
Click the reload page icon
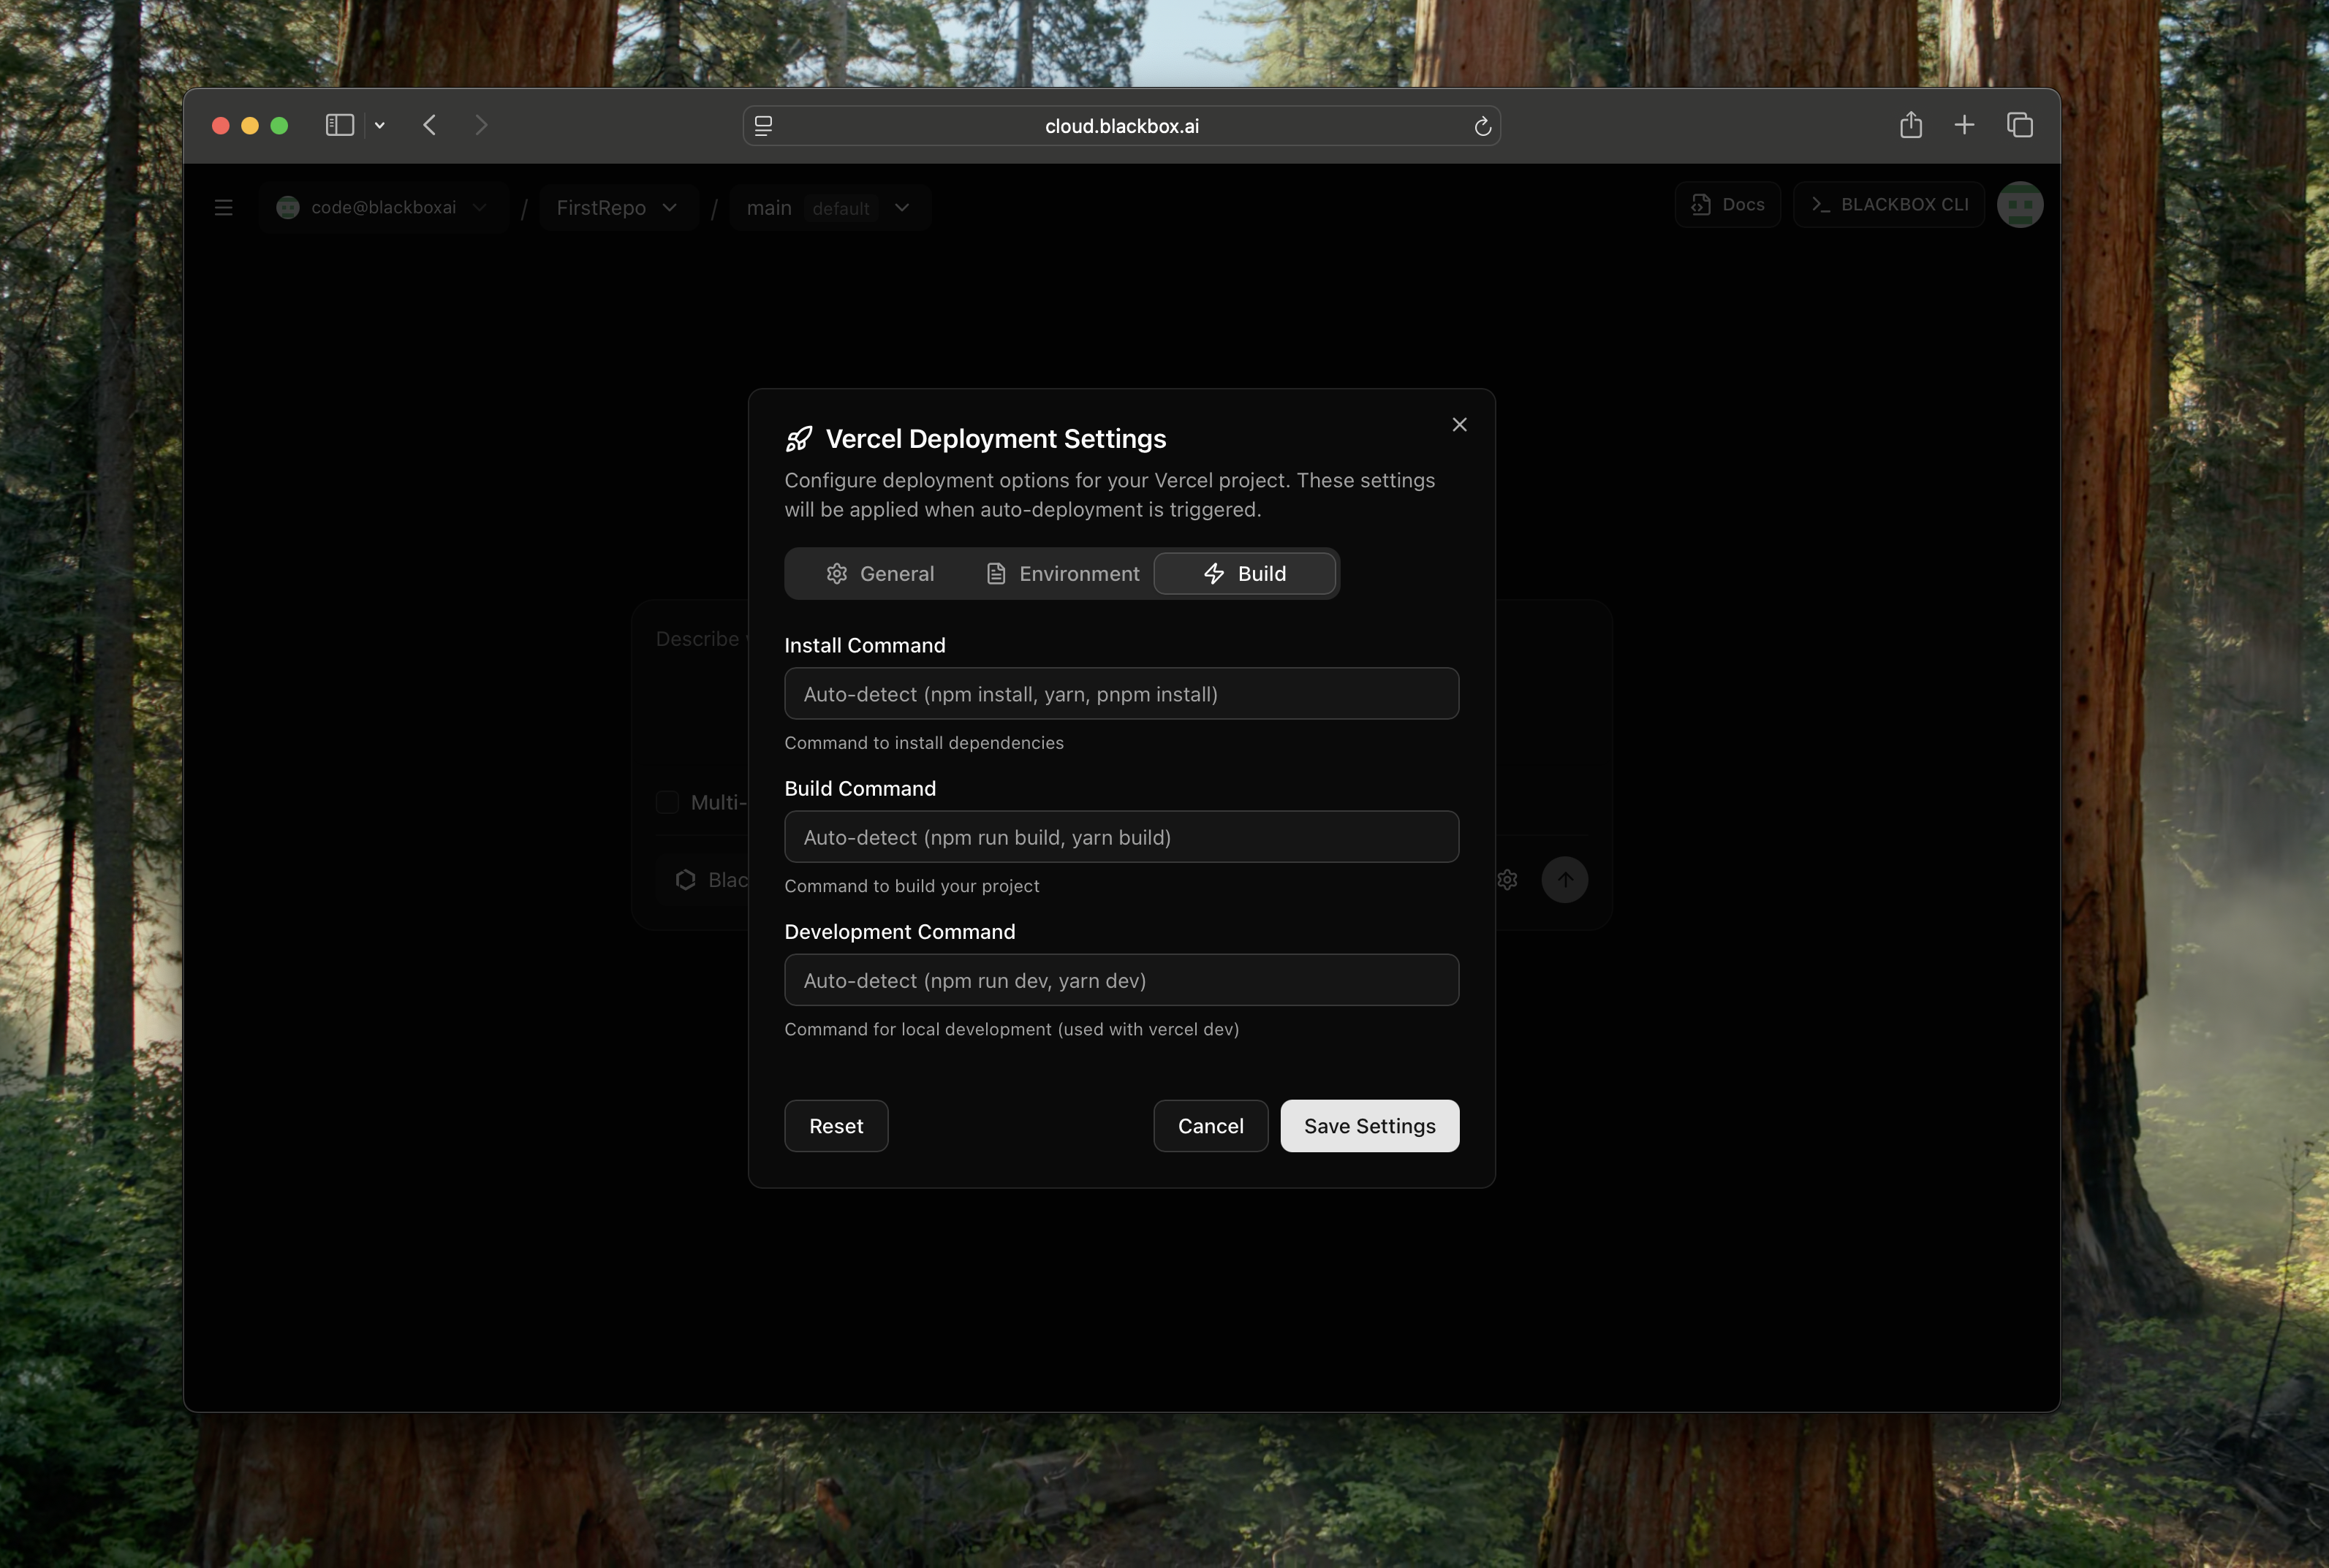tap(1482, 126)
